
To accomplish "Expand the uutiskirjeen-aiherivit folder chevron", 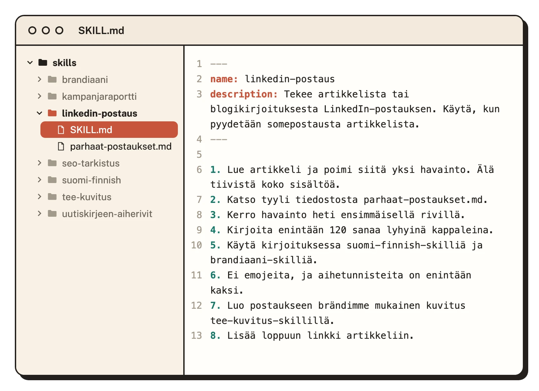I will [39, 214].
